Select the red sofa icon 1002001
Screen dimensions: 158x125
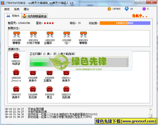(16, 55)
